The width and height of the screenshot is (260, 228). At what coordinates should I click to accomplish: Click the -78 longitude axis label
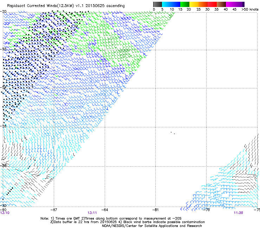click(207, 210)
